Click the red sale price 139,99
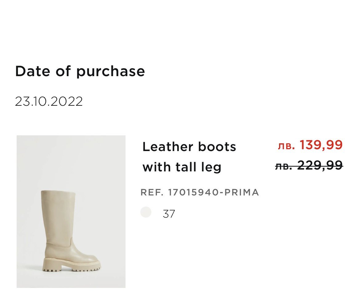The width and height of the screenshot is (360, 291). (321, 145)
